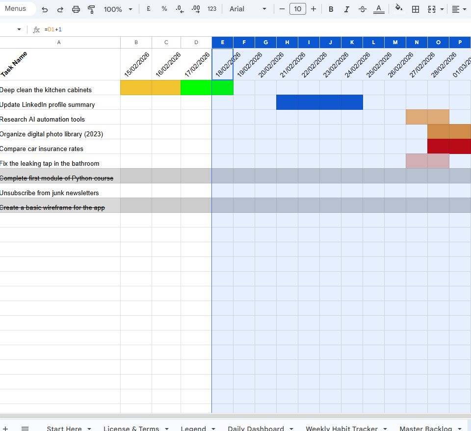Merge the selected cells
471x431 pixels.
[x=432, y=9]
